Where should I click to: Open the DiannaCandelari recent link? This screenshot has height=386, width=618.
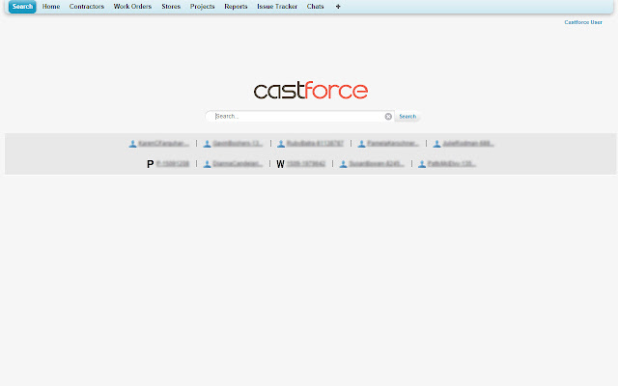tap(238, 163)
